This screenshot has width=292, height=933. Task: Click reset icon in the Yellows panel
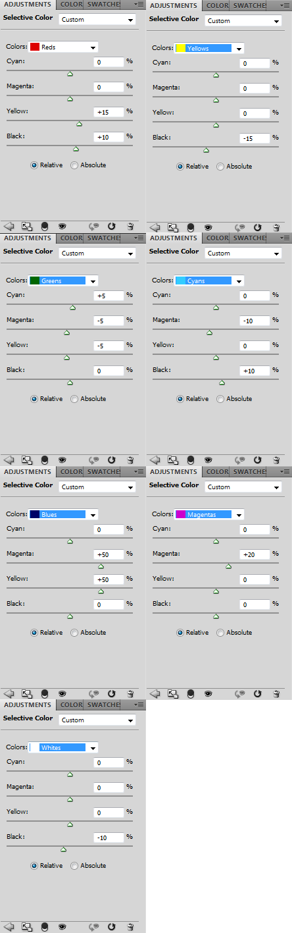pos(258,227)
